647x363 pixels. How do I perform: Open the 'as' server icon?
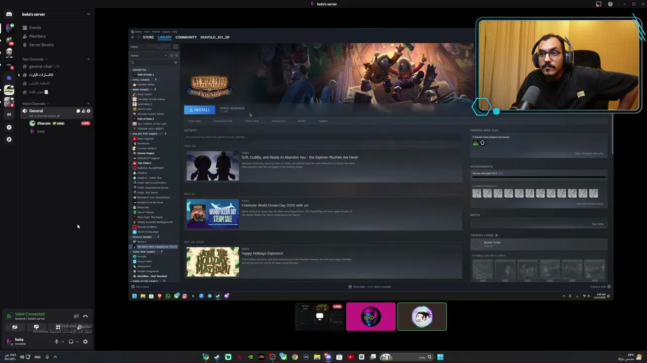(x=9, y=114)
